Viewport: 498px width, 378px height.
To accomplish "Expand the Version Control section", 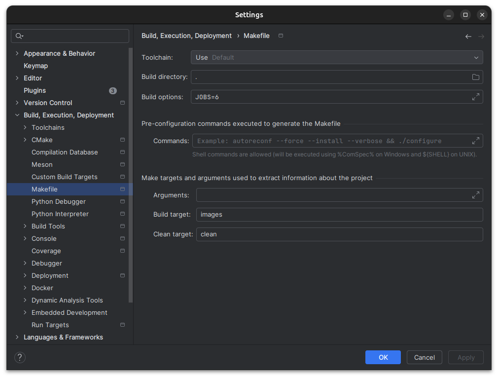I will point(17,103).
